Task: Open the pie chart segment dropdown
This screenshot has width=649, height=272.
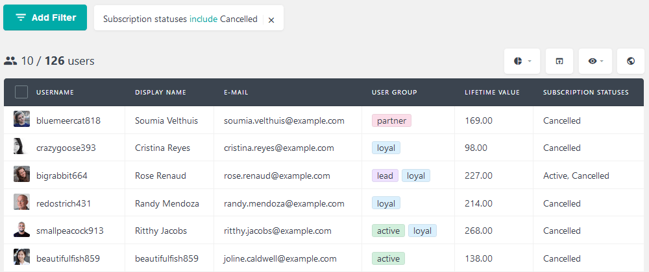Action: pyautogui.click(x=522, y=61)
